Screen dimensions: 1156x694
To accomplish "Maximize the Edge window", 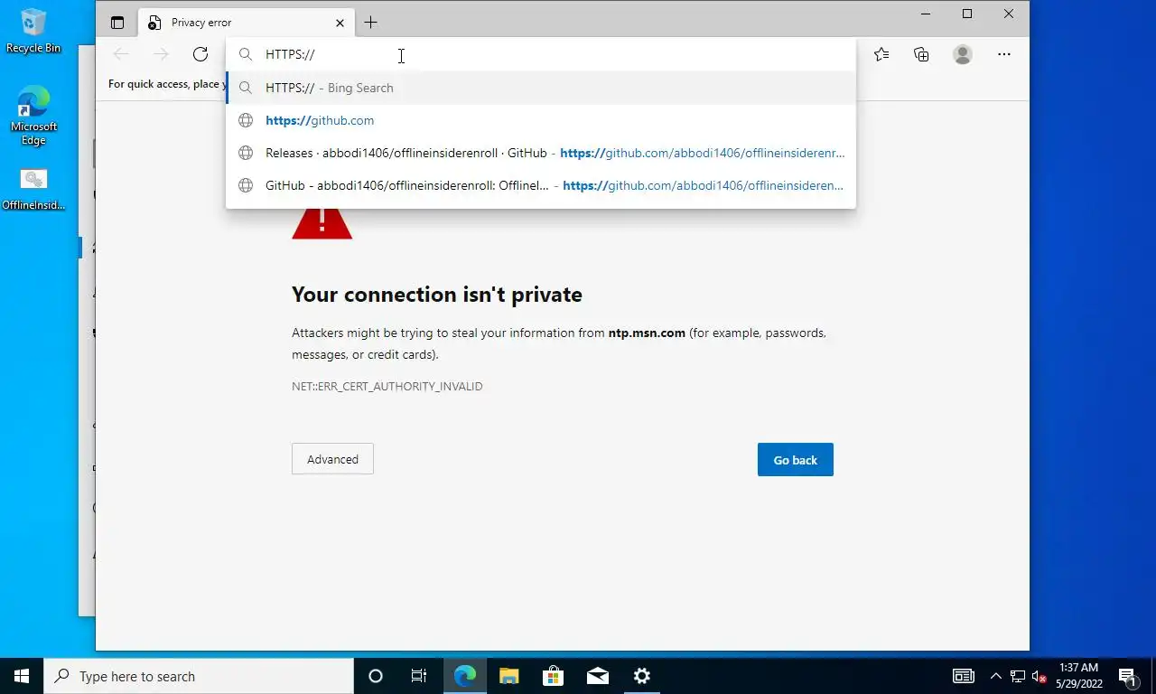I will [x=967, y=14].
